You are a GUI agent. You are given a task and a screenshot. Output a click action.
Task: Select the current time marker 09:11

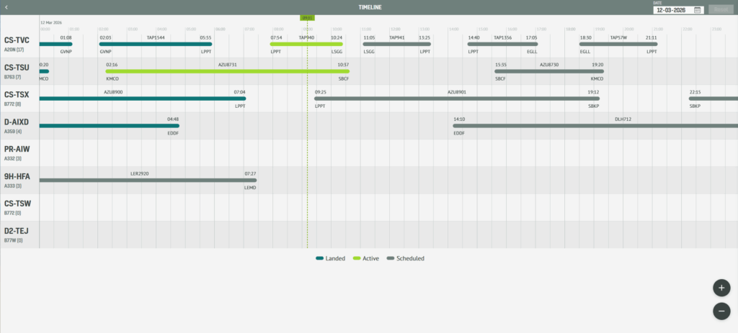pos(307,17)
